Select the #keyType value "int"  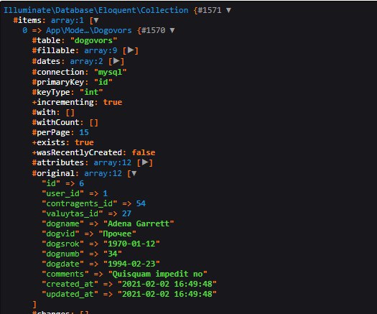pos(91,92)
